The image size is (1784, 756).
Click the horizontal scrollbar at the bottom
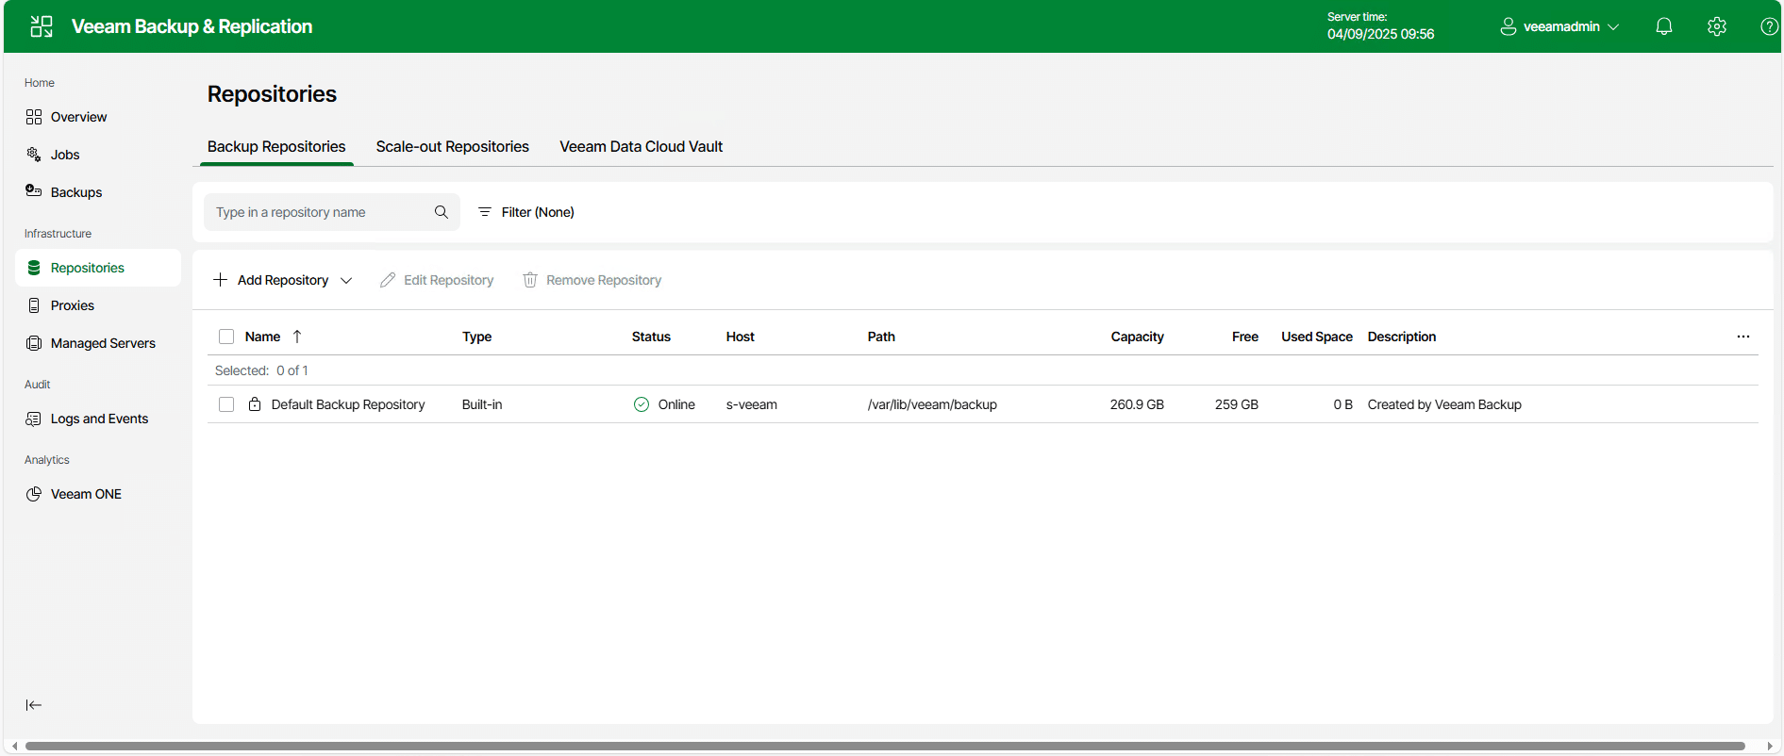point(884,746)
